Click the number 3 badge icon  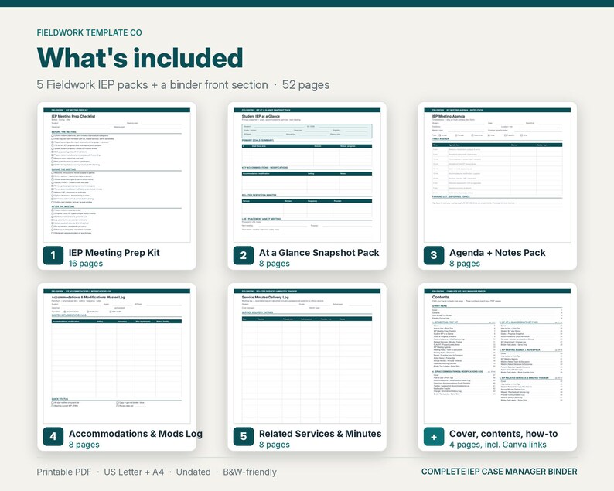434,255
